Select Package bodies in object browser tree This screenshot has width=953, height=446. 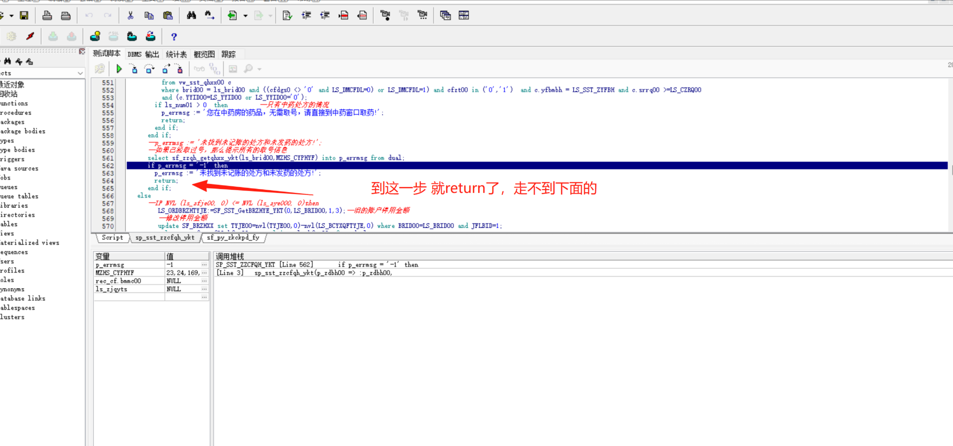[23, 131]
